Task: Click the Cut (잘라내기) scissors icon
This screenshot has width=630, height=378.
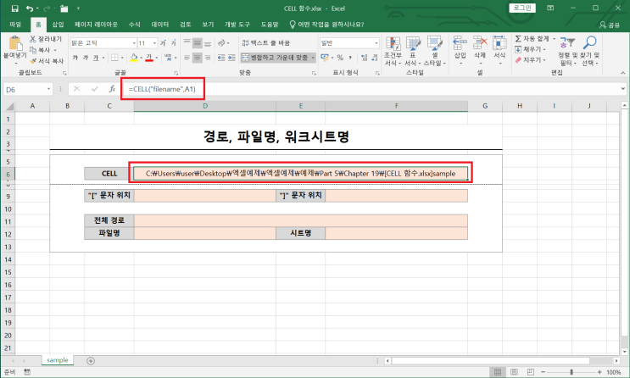Action: [x=33, y=39]
